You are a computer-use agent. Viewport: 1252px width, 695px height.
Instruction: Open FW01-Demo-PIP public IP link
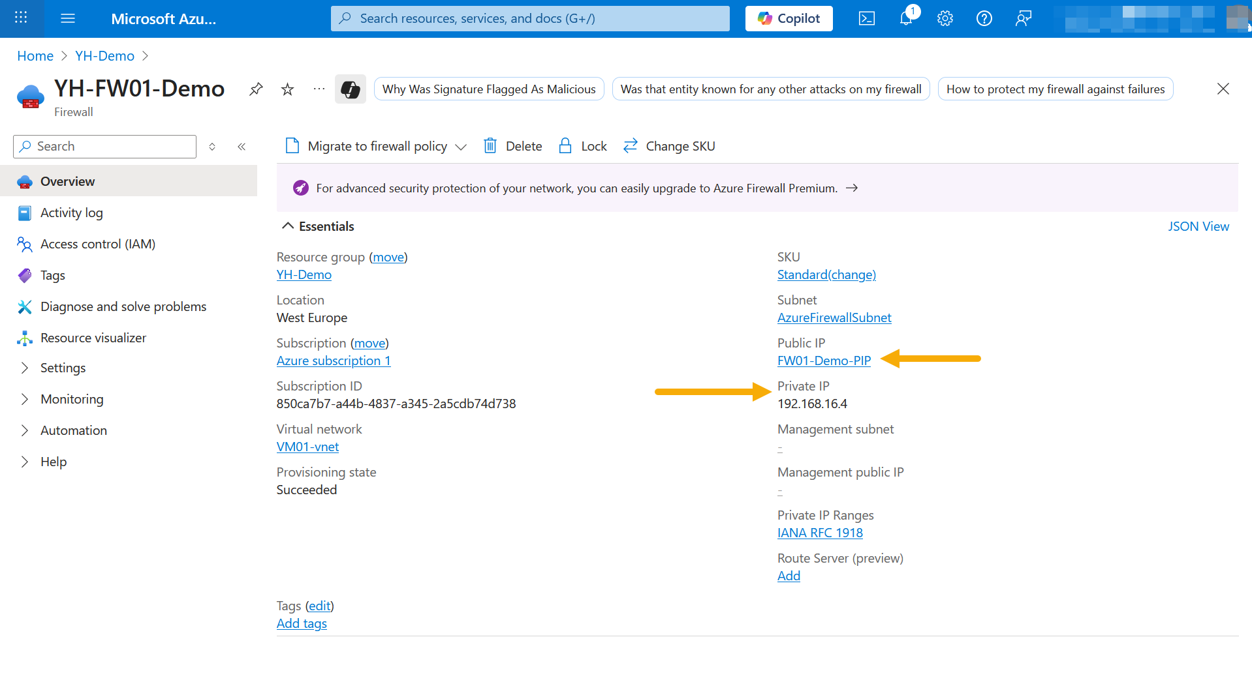(x=824, y=361)
